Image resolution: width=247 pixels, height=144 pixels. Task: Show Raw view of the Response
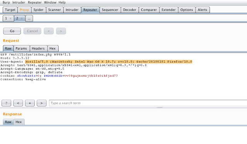(x=8, y=122)
